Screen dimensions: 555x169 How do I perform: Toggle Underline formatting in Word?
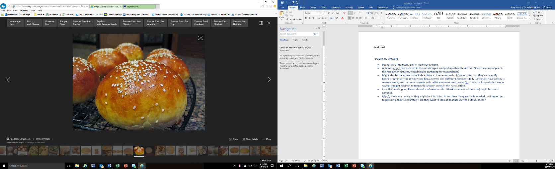click(313, 18)
